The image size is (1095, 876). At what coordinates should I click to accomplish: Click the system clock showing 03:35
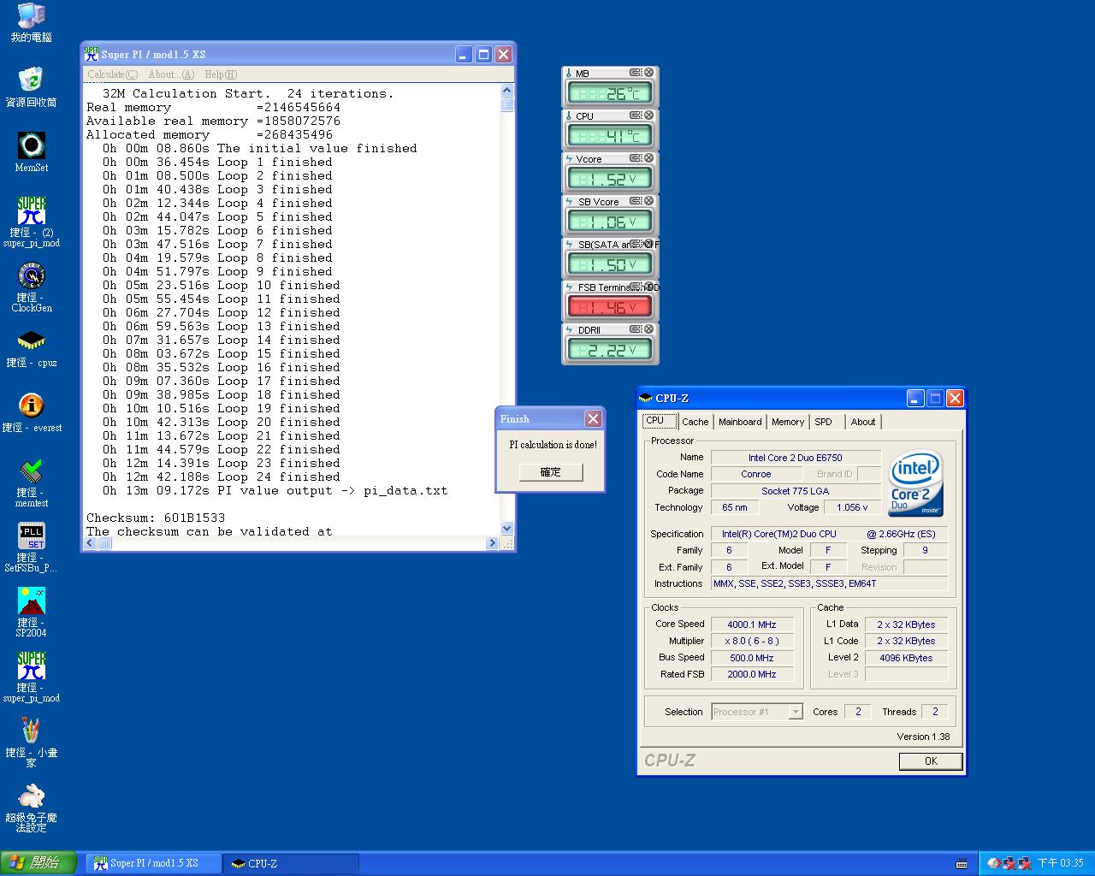click(x=1060, y=864)
